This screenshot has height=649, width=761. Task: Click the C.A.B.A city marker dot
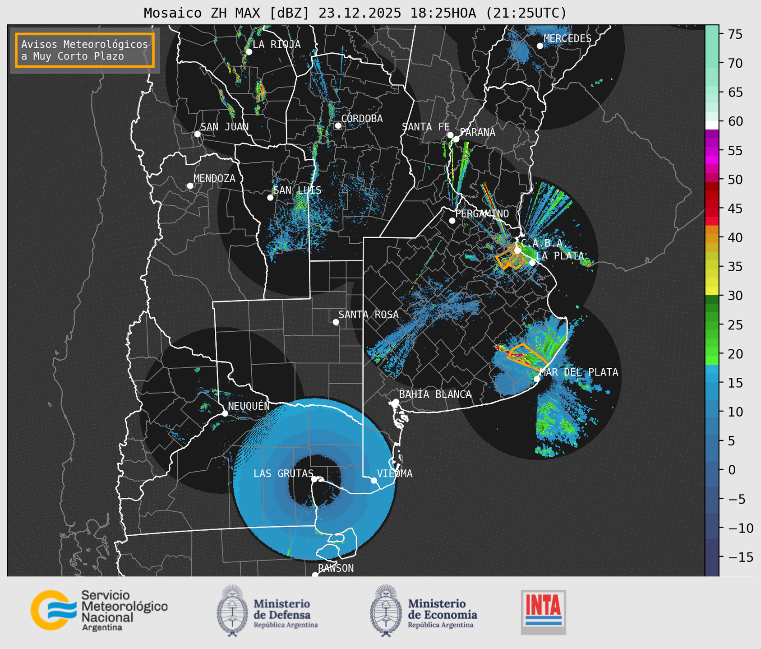(x=517, y=250)
